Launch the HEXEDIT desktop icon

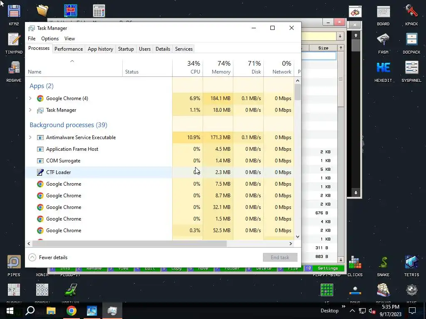tap(383, 68)
